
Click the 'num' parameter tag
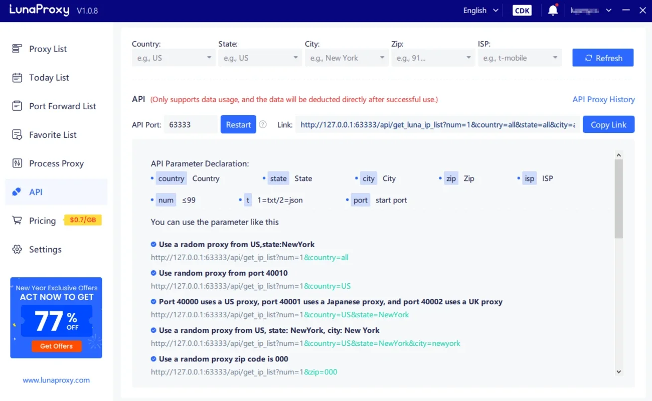click(166, 200)
